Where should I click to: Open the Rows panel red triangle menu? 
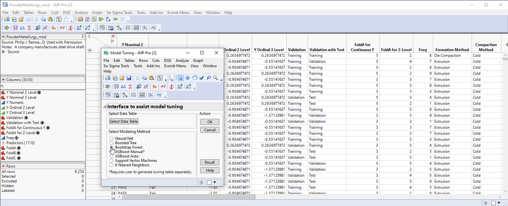coord(3,166)
